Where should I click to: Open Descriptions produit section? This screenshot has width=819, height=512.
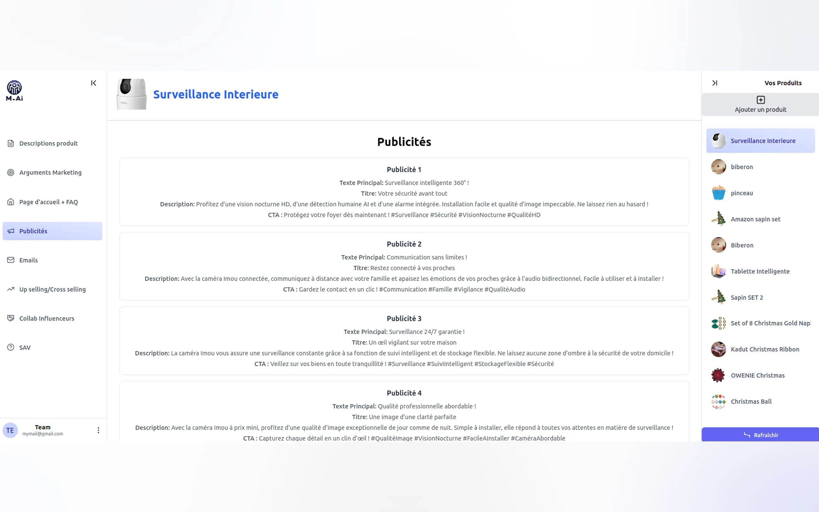pos(48,143)
